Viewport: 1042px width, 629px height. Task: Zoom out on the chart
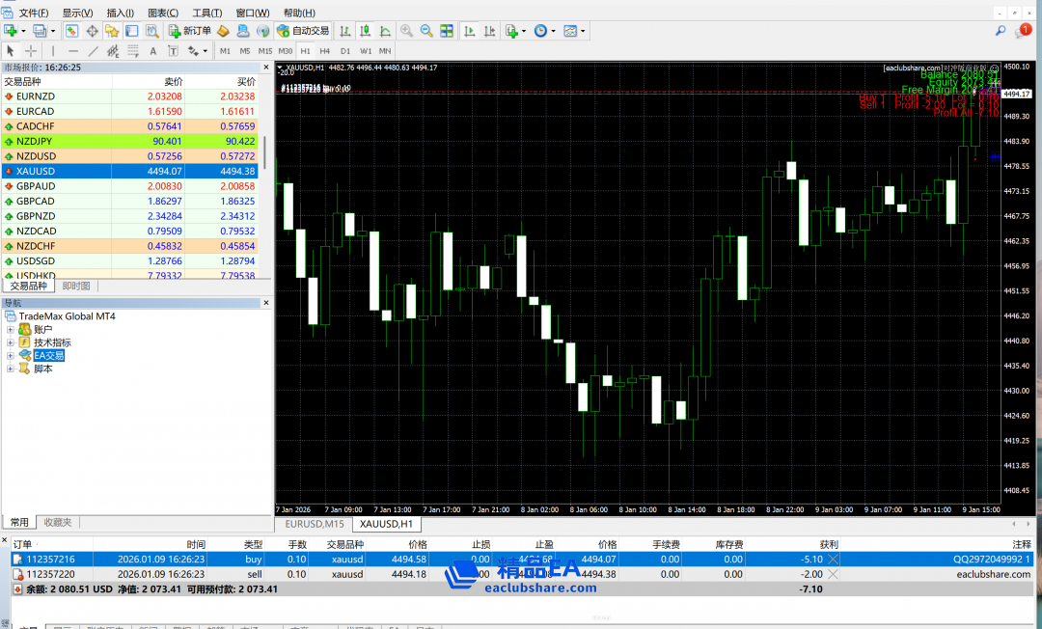[426, 31]
